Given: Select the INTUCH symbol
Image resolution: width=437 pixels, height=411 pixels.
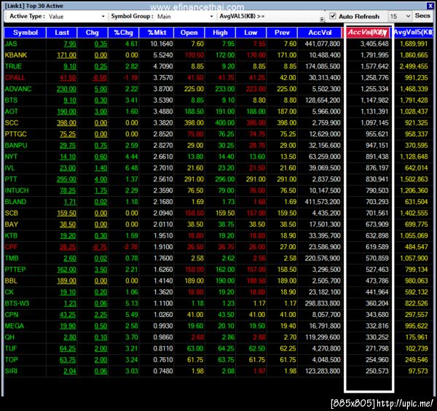Looking at the screenshot, I should [x=17, y=191].
